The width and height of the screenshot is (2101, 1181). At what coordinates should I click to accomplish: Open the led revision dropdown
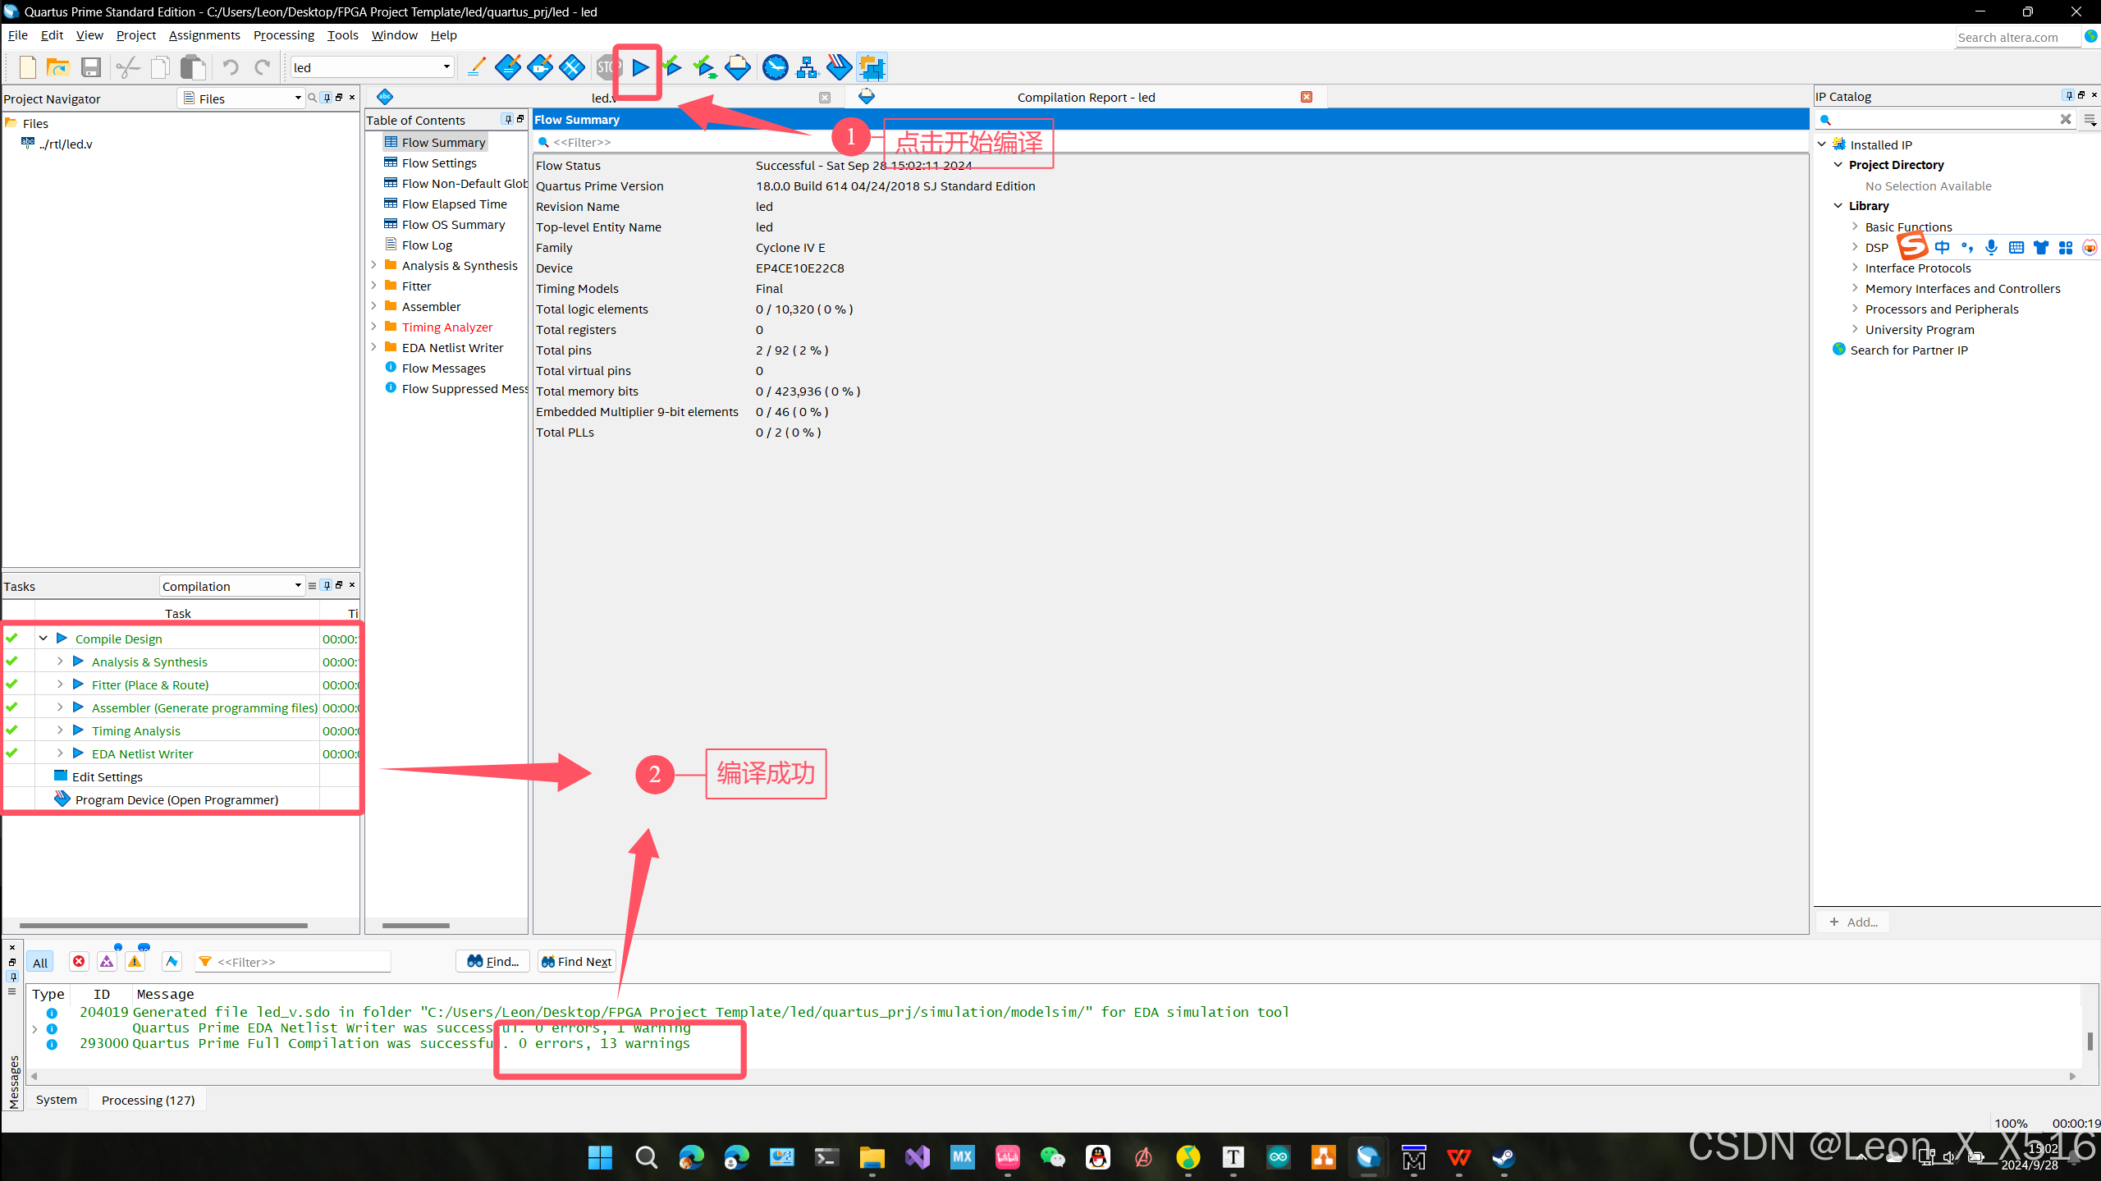tap(446, 67)
